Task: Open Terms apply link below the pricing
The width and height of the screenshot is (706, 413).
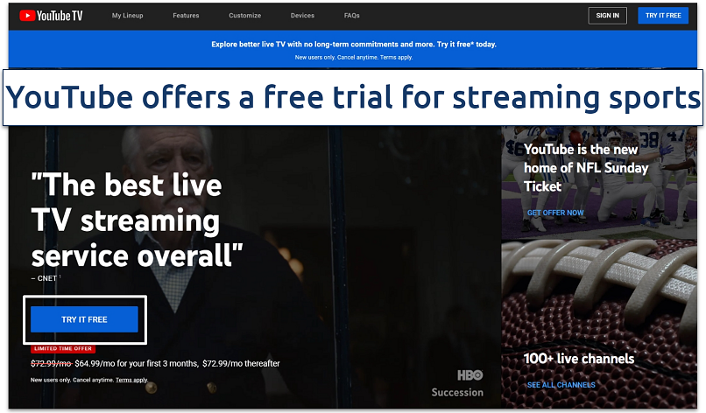Action: pyautogui.click(x=131, y=380)
